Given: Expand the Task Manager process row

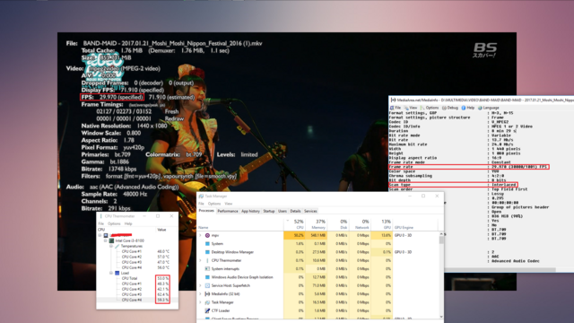Looking at the screenshot, I should [x=200, y=302].
